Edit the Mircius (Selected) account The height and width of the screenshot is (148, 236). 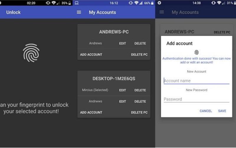[x=122, y=90]
